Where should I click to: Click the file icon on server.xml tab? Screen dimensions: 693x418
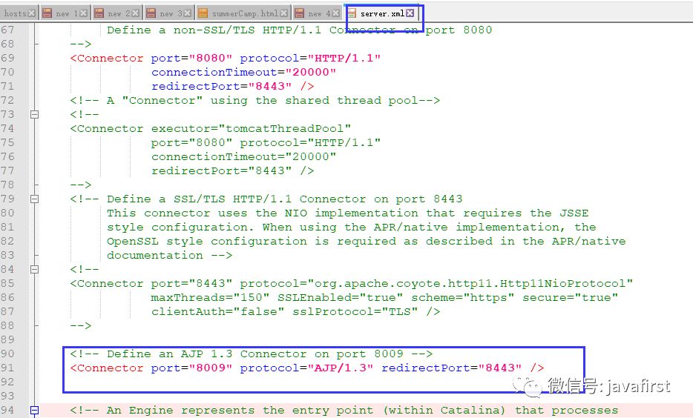point(352,13)
